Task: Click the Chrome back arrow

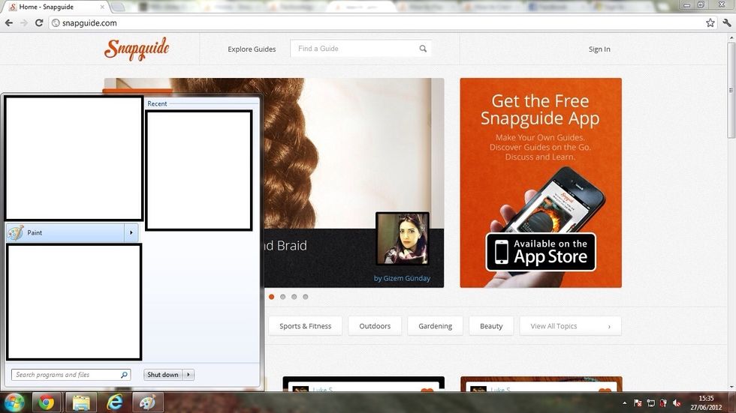Action: tap(9, 22)
